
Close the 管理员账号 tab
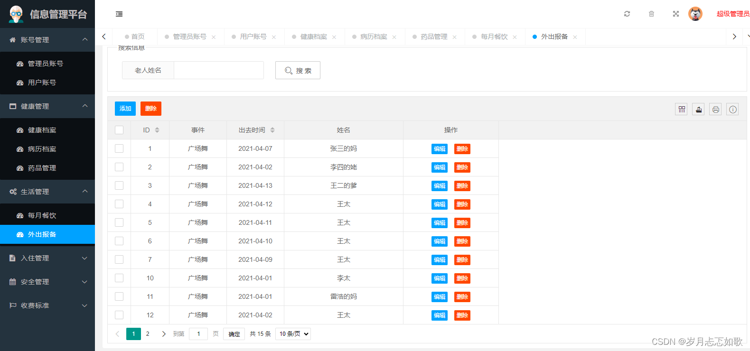pos(214,37)
